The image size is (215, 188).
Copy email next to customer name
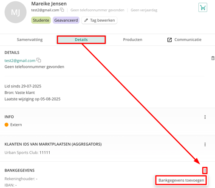point(62,10)
